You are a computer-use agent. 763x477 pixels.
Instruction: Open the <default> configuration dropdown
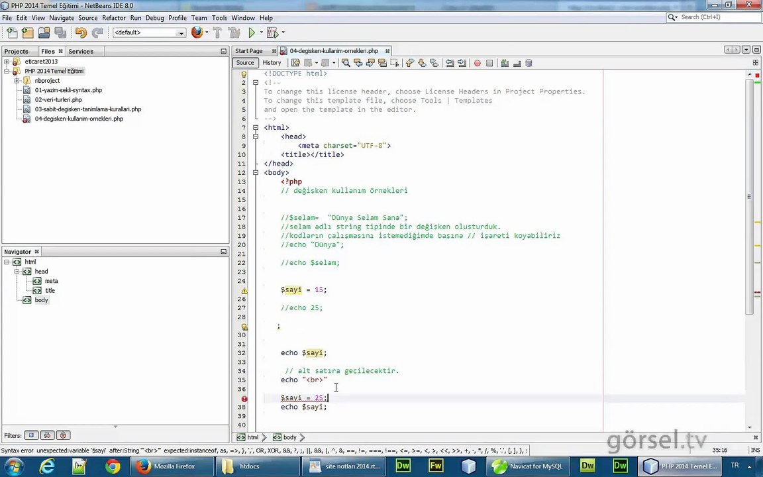[x=149, y=32]
